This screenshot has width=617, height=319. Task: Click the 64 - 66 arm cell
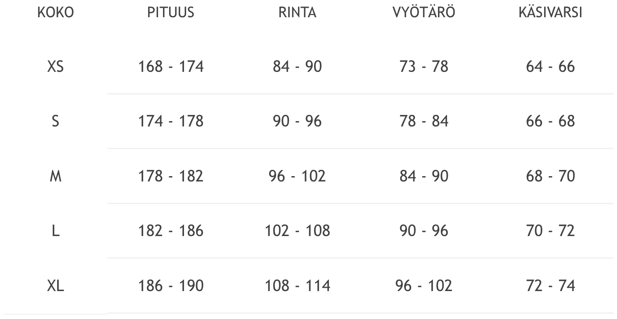coord(550,67)
